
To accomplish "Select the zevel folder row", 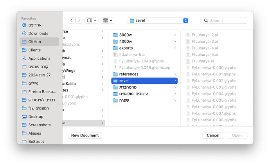I will coord(144,81).
